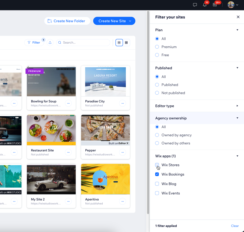The width and height of the screenshot is (244, 232).
Task: Collapse the Published filter section
Action: [x=237, y=68]
